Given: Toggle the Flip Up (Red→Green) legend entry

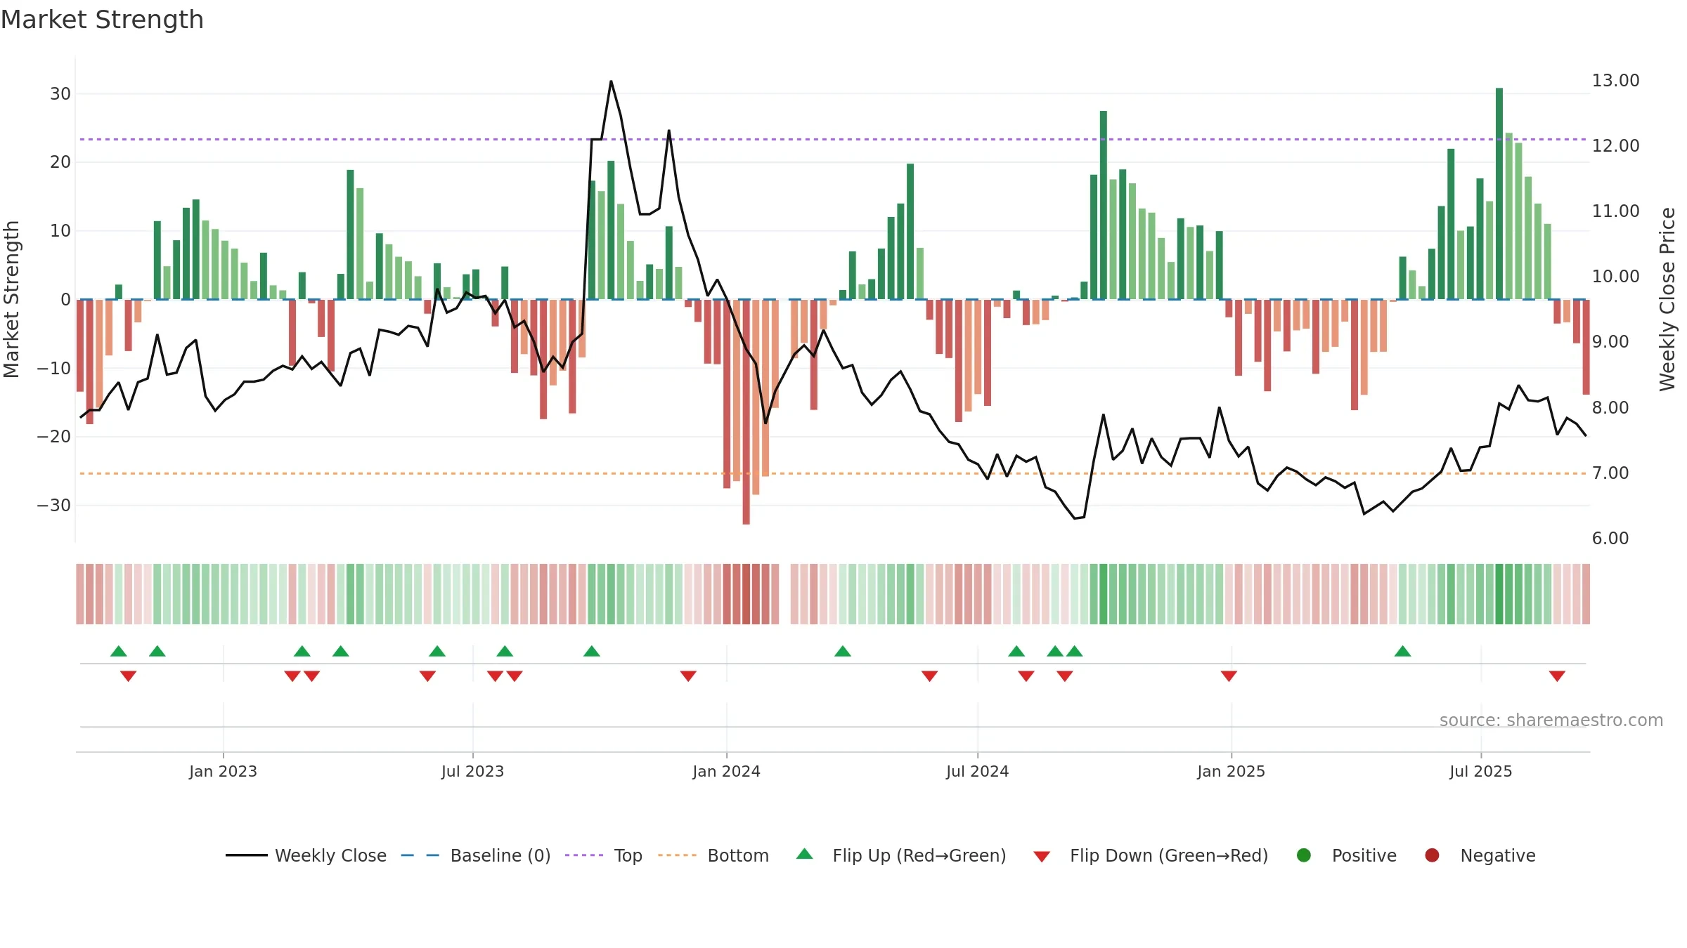Looking at the screenshot, I should 901,855.
